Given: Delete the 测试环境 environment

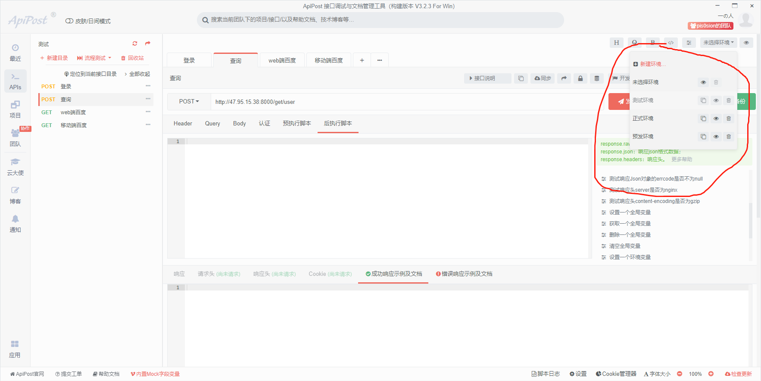Looking at the screenshot, I should 729,100.
